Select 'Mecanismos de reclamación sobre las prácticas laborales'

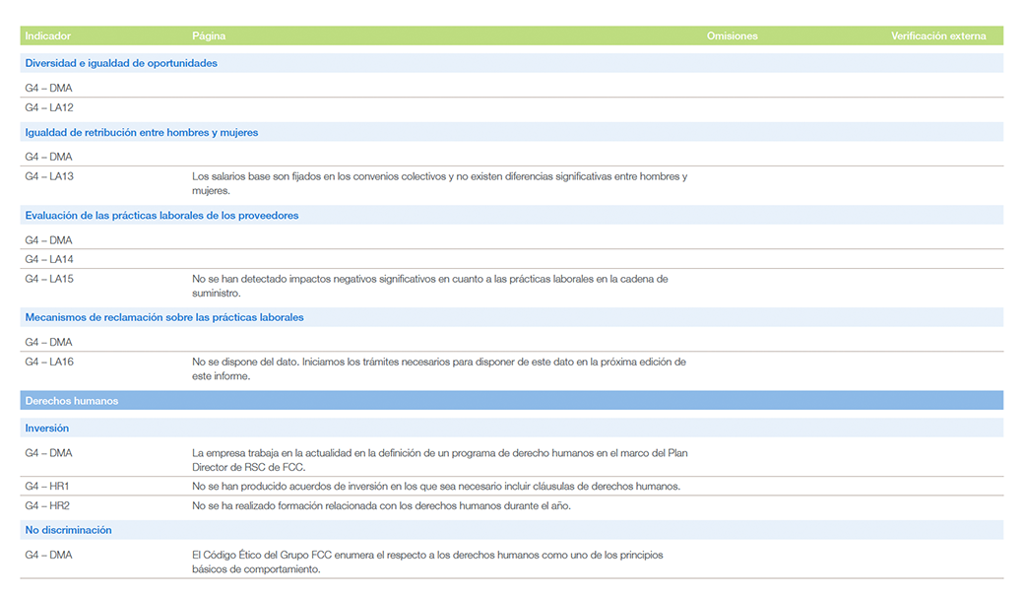163,317
